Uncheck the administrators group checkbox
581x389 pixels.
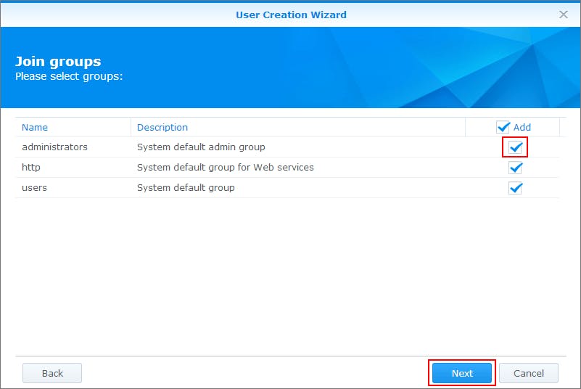coord(515,147)
